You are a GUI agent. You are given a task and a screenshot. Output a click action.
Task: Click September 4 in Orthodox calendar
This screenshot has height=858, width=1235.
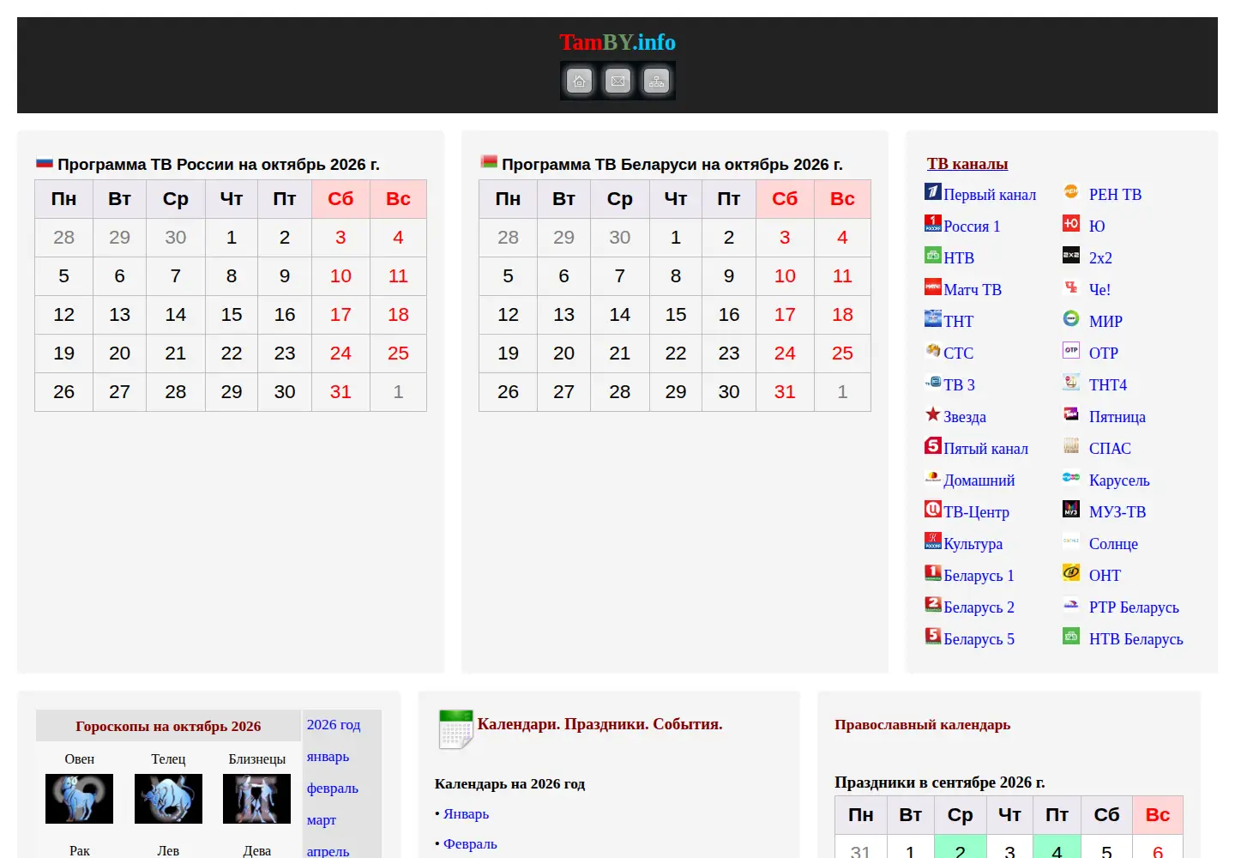point(1057,849)
